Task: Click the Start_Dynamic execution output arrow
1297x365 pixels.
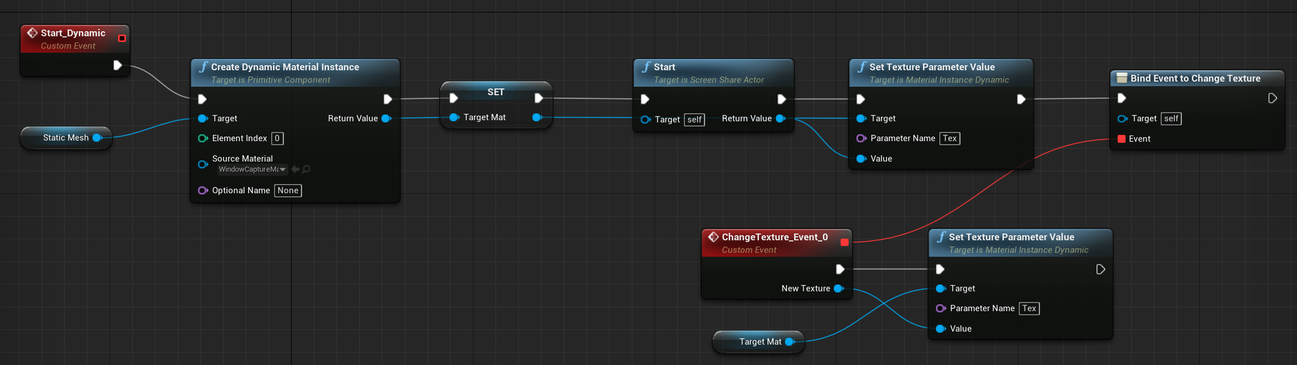Action: [x=117, y=65]
